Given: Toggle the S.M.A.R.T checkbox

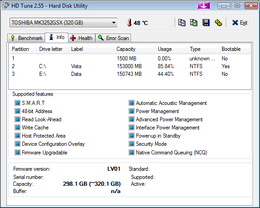Looking at the screenshot, I should (x=17, y=103).
